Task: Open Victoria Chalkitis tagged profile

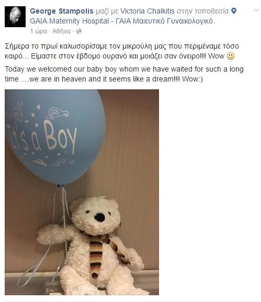Action: (147, 11)
